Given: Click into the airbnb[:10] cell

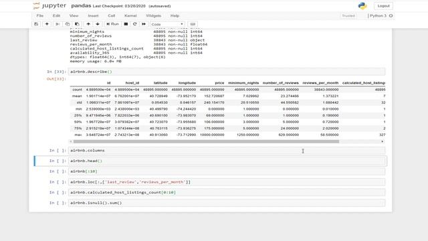Looking at the screenshot, I should [x=227, y=171].
